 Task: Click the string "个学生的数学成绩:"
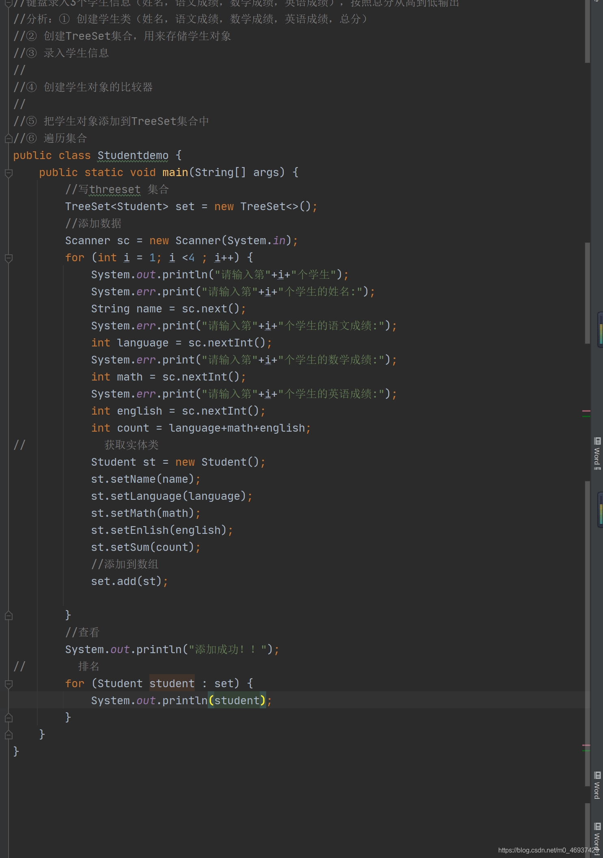point(332,360)
